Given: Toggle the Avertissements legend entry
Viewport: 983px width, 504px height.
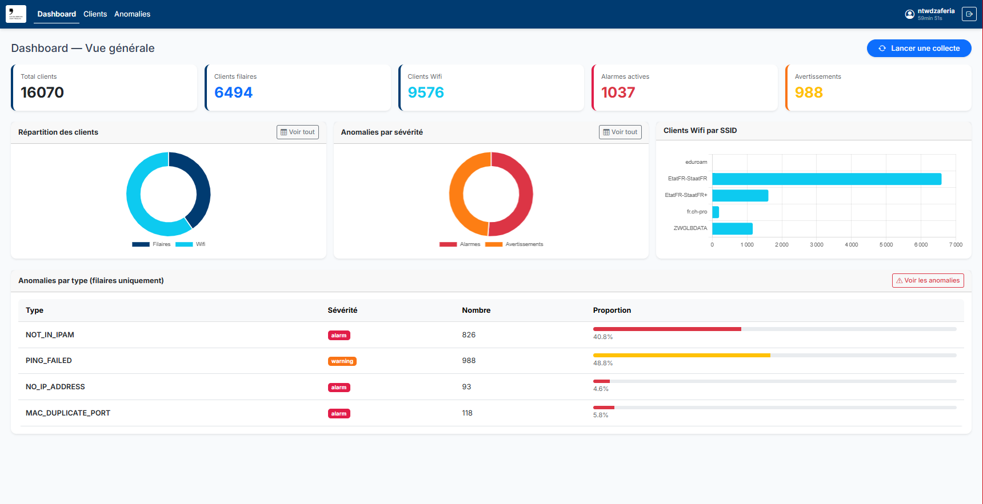Looking at the screenshot, I should (x=514, y=244).
